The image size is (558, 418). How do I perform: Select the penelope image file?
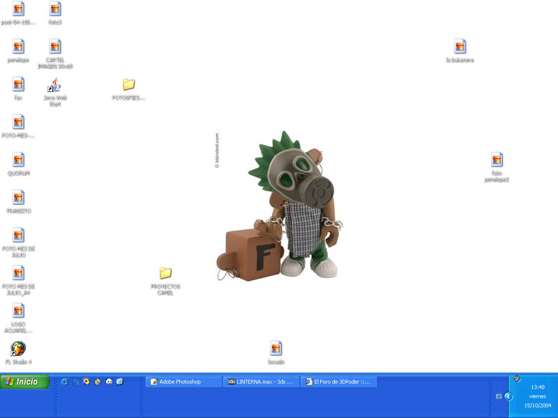(18, 51)
